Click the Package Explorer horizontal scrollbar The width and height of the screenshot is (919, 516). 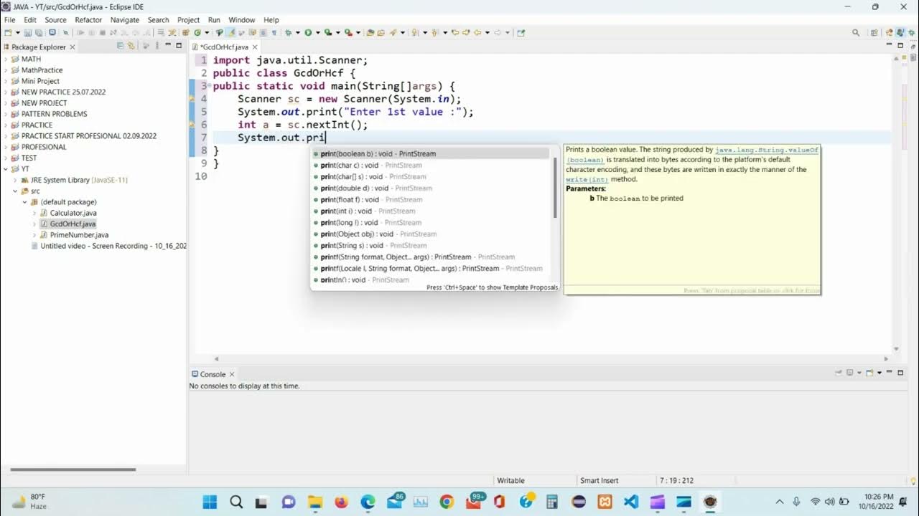pos(73,469)
